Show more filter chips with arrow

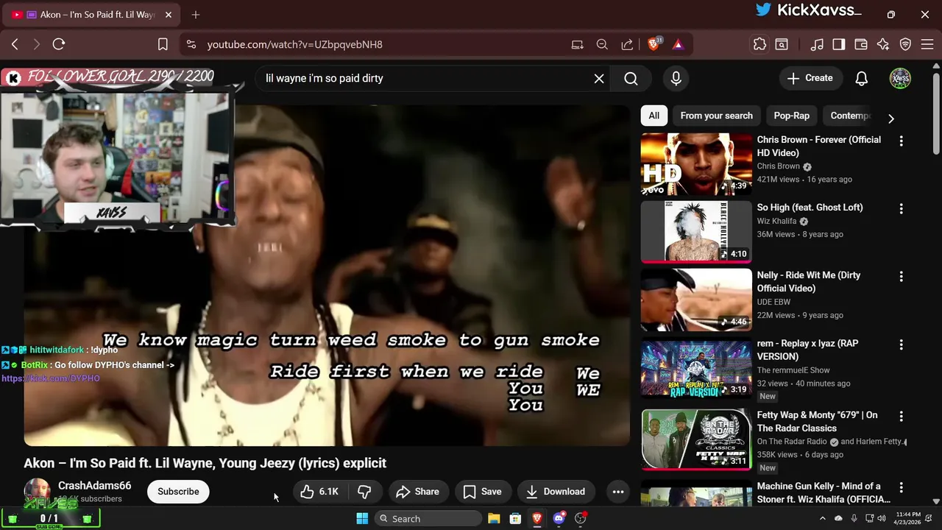(x=890, y=118)
